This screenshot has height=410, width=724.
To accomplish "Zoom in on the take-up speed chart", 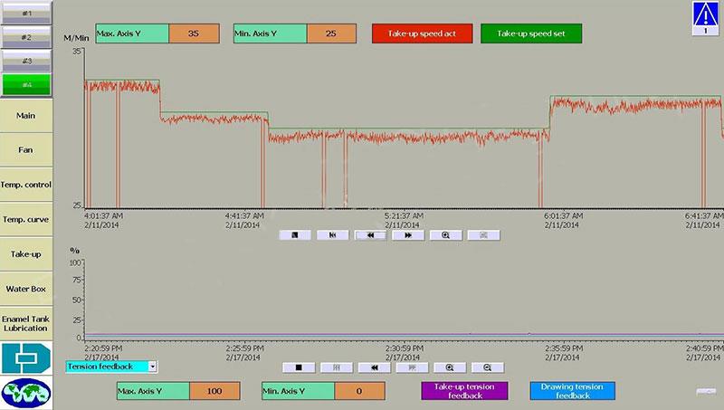I will [446, 234].
